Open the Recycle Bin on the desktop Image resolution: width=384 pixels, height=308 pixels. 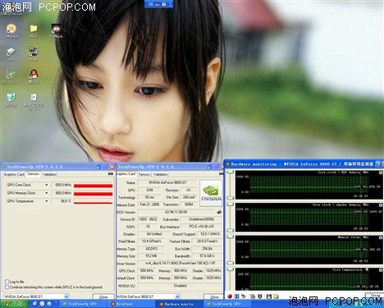11,99
